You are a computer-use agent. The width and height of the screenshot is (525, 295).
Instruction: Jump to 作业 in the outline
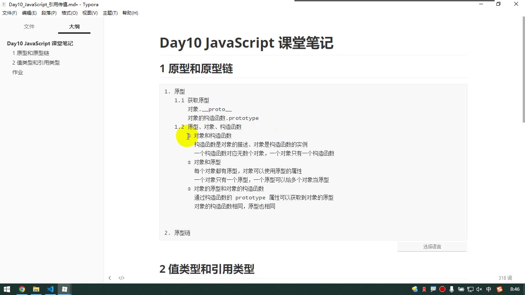coord(18,72)
